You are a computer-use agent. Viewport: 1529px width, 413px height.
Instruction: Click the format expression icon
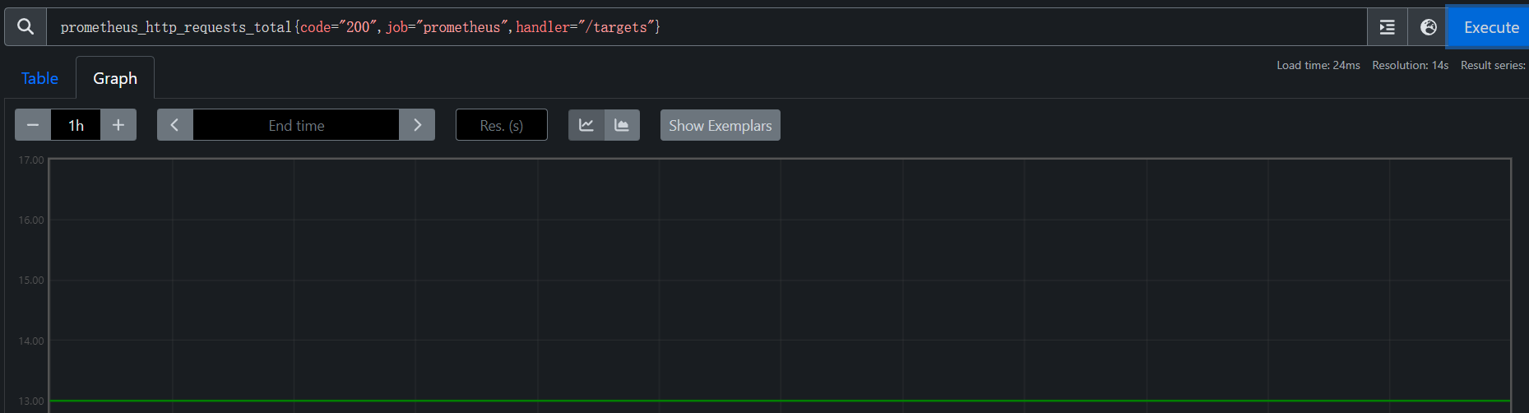pos(1387,27)
